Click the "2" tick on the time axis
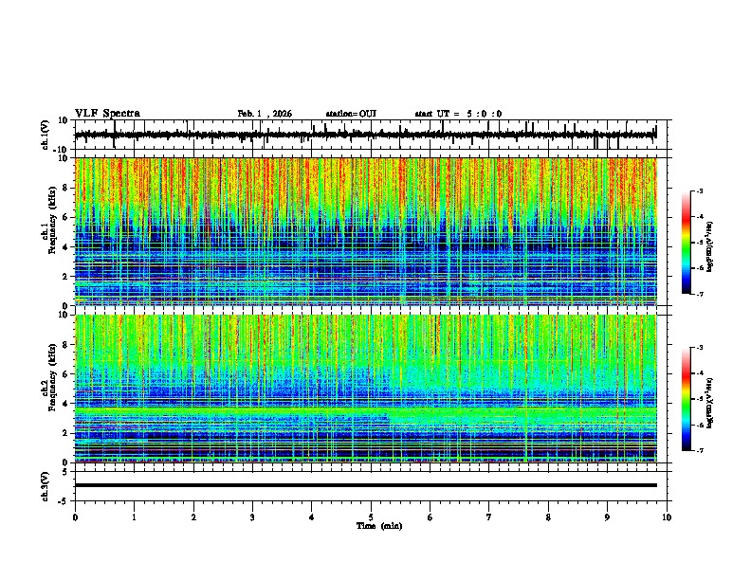 pos(193,517)
